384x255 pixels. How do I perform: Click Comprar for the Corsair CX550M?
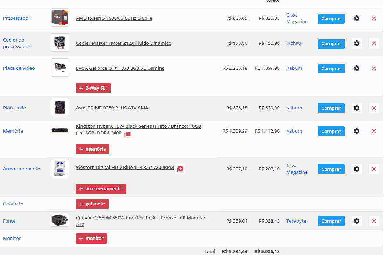coord(331,221)
